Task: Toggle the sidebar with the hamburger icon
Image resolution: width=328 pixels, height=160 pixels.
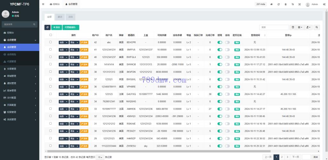Action: [x=43, y=4]
